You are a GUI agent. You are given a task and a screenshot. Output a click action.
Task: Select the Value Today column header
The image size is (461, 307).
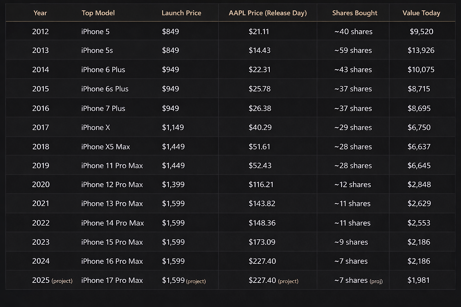(x=421, y=13)
